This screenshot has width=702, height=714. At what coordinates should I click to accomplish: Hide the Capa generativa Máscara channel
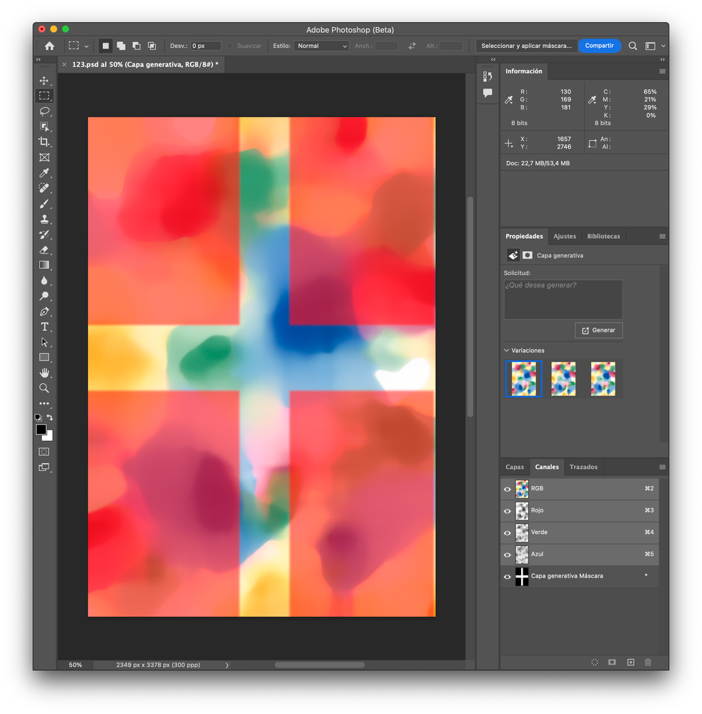click(507, 577)
